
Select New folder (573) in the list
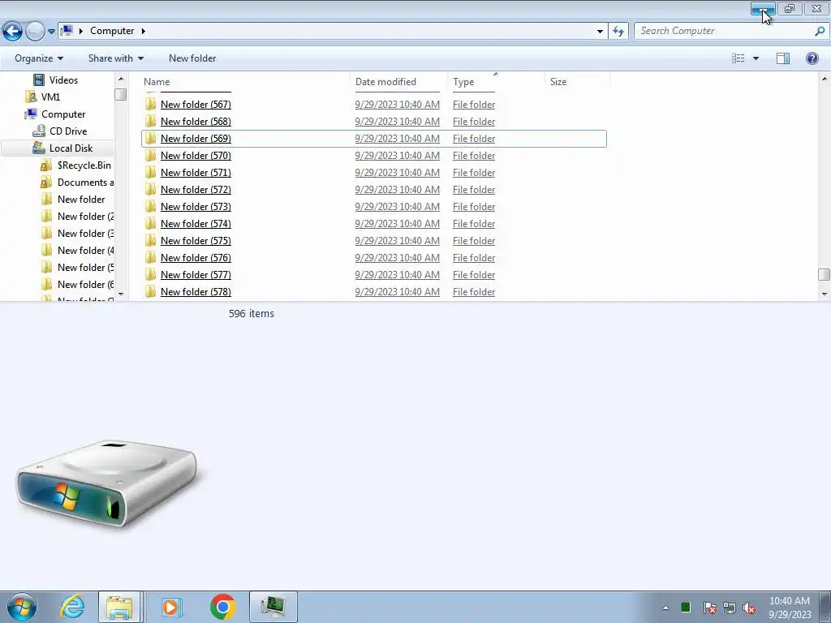click(196, 207)
